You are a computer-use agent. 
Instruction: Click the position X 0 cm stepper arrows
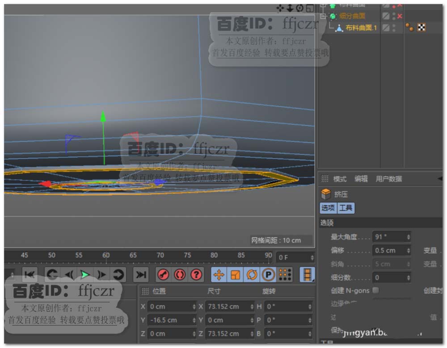point(194,307)
